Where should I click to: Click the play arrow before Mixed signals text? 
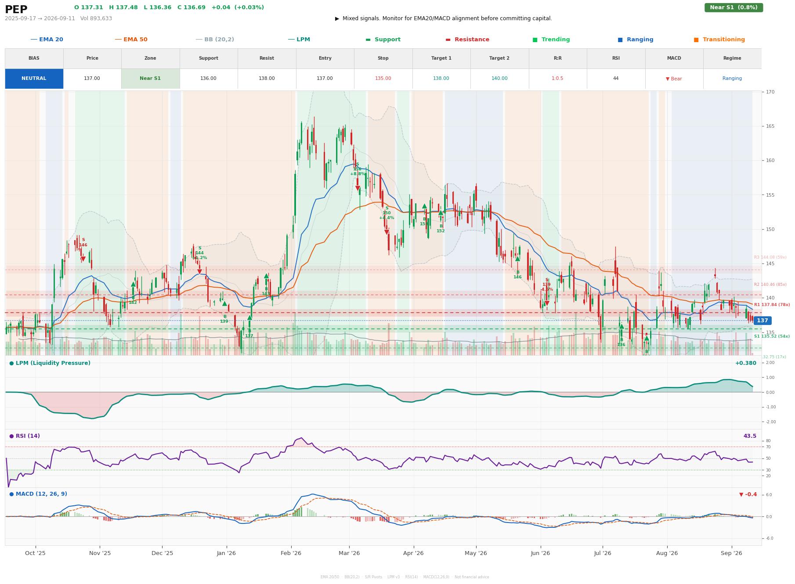[x=337, y=18]
